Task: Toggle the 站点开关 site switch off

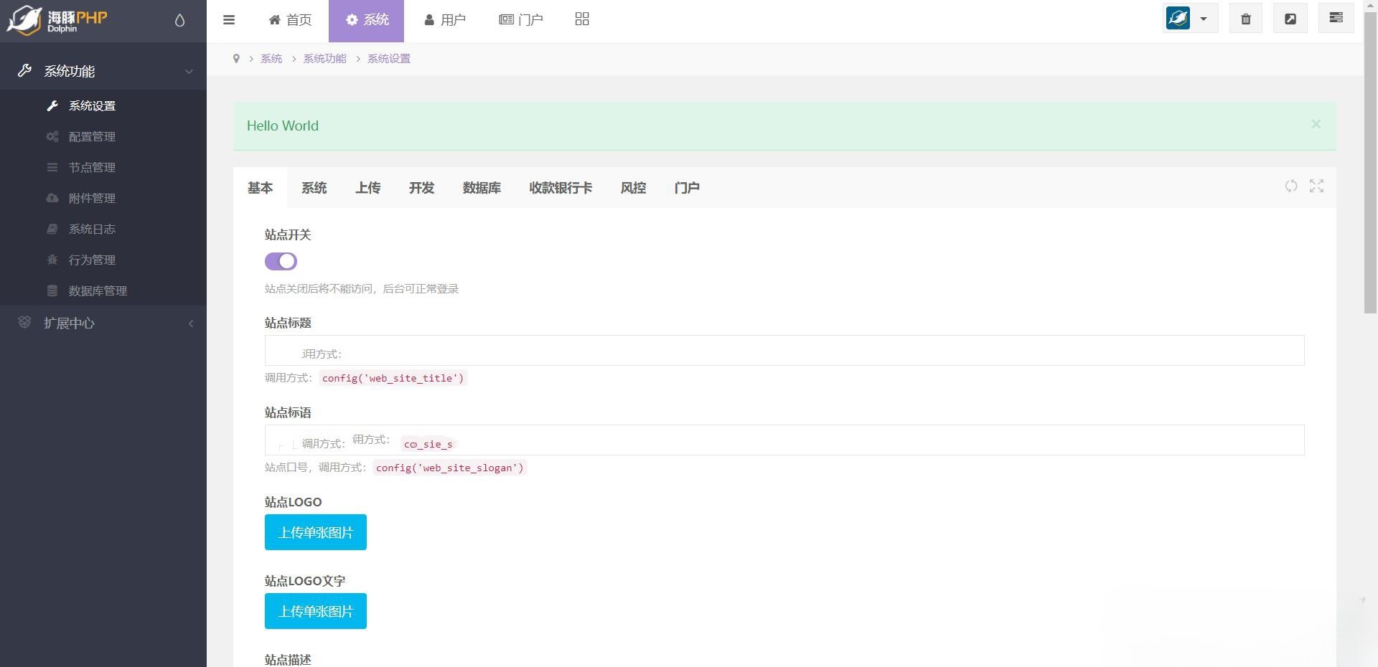Action: [x=281, y=261]
